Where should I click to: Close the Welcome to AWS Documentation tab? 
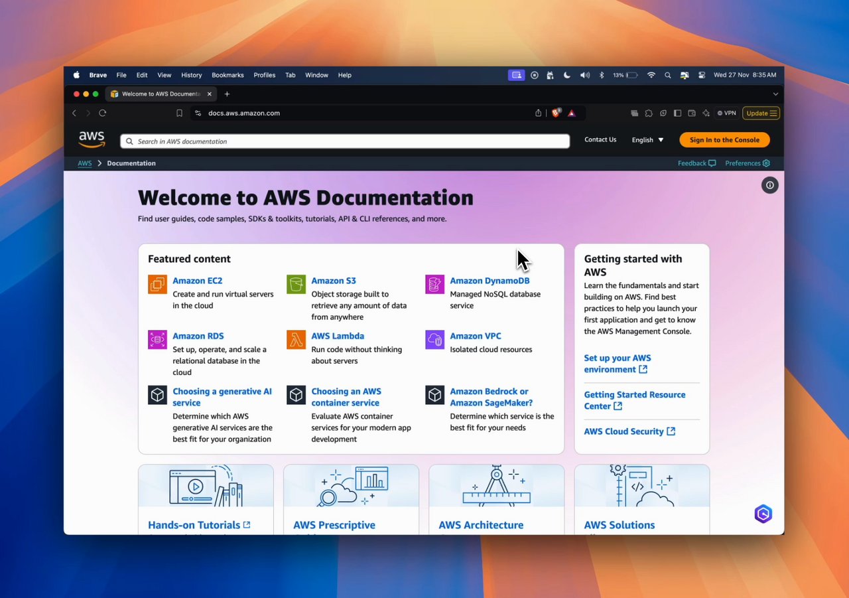click(x=210, y=94)
